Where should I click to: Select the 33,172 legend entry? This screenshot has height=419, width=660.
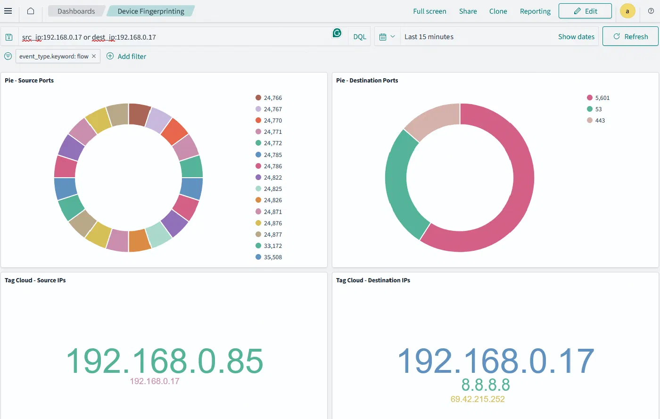click(x=269, y=246)
